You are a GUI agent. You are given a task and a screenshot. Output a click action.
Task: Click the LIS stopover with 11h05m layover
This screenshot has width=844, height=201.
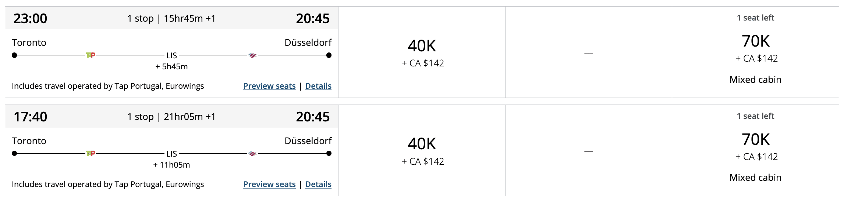tap(171, 154)
